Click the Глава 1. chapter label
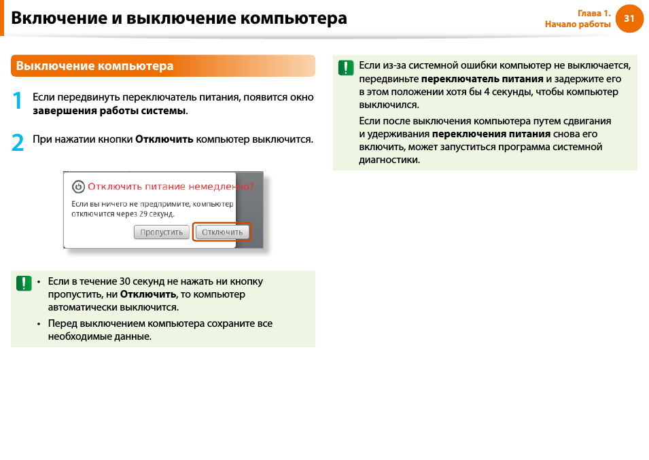 594,14
